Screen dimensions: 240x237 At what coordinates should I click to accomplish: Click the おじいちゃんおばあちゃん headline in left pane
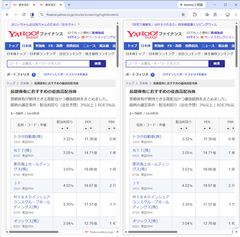tap(45, 24)
